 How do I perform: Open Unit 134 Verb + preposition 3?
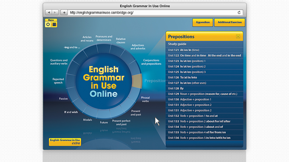[204, 127]
